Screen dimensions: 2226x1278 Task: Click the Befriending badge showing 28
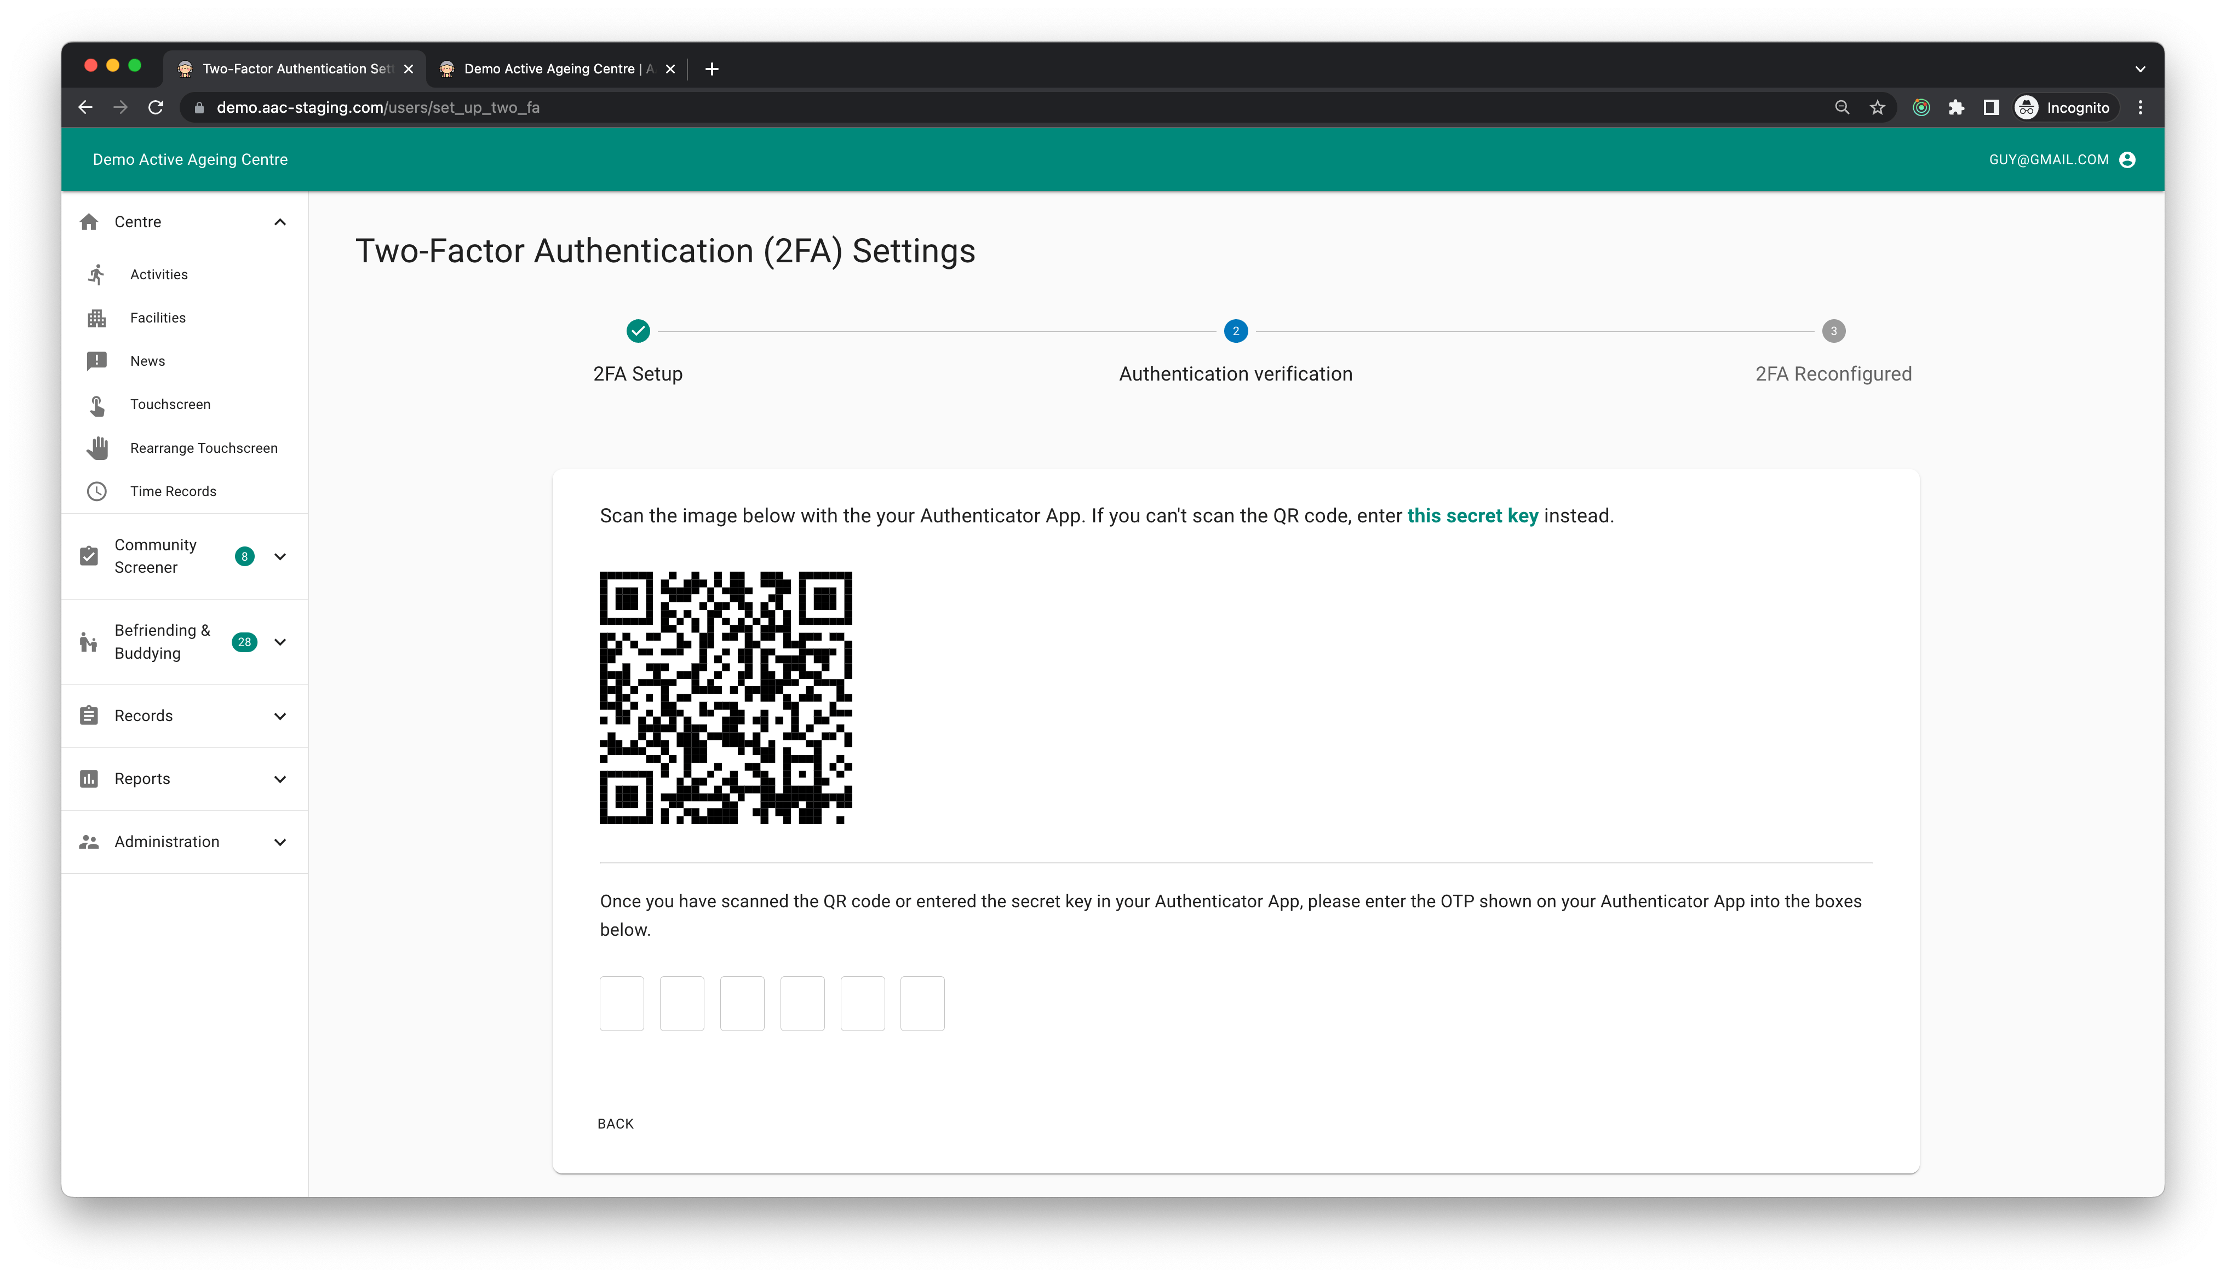244,642
